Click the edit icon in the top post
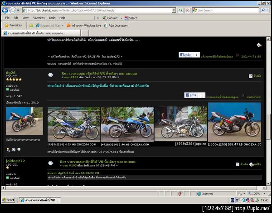The height and width of the screenshot is (213, 272). tap(259, 45)
